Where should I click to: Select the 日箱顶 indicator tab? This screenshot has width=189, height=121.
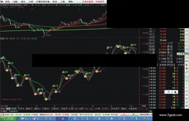click(64, 109)
